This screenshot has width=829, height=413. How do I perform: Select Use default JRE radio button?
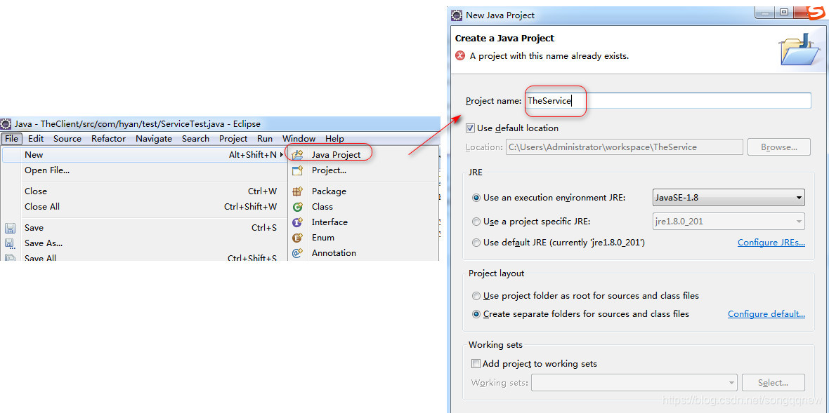point(476,243)
